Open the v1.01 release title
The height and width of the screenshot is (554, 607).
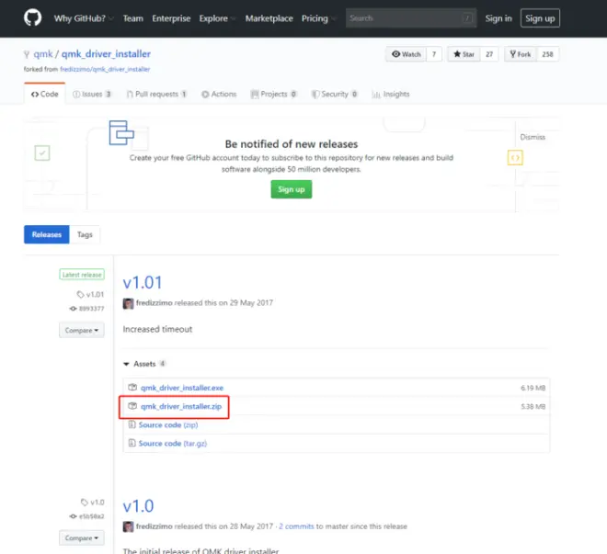(143, 282)
